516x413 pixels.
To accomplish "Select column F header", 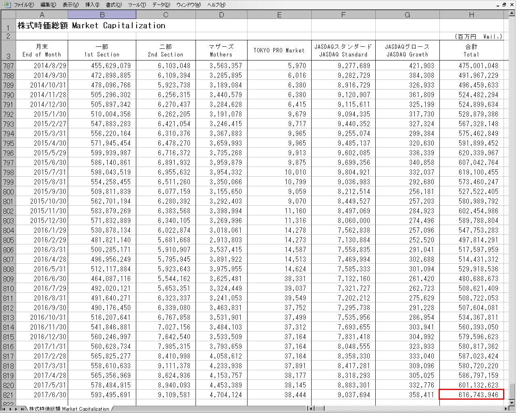I will [x=343, y=15].
